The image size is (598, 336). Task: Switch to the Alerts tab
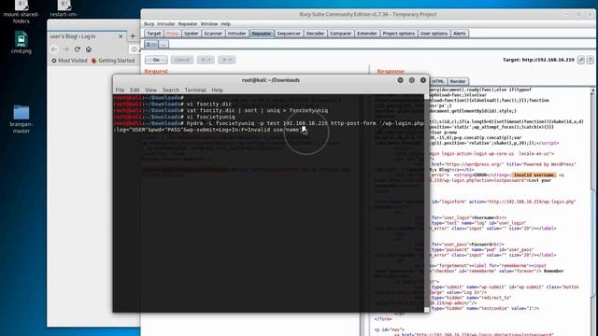coord(459,34)
